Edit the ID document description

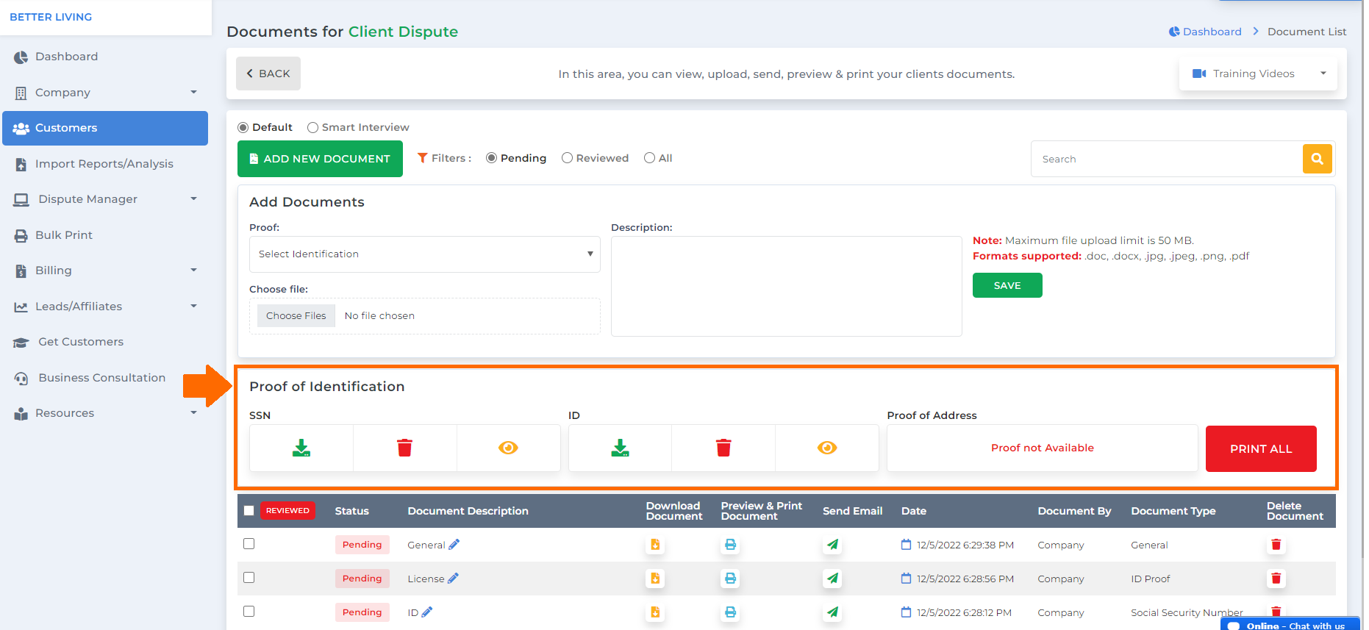pyautogui.click(x=427, y=612)
